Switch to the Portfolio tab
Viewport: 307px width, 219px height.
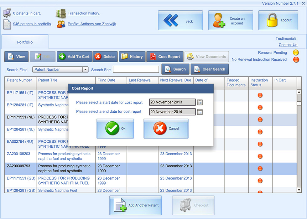pos(25,42)
